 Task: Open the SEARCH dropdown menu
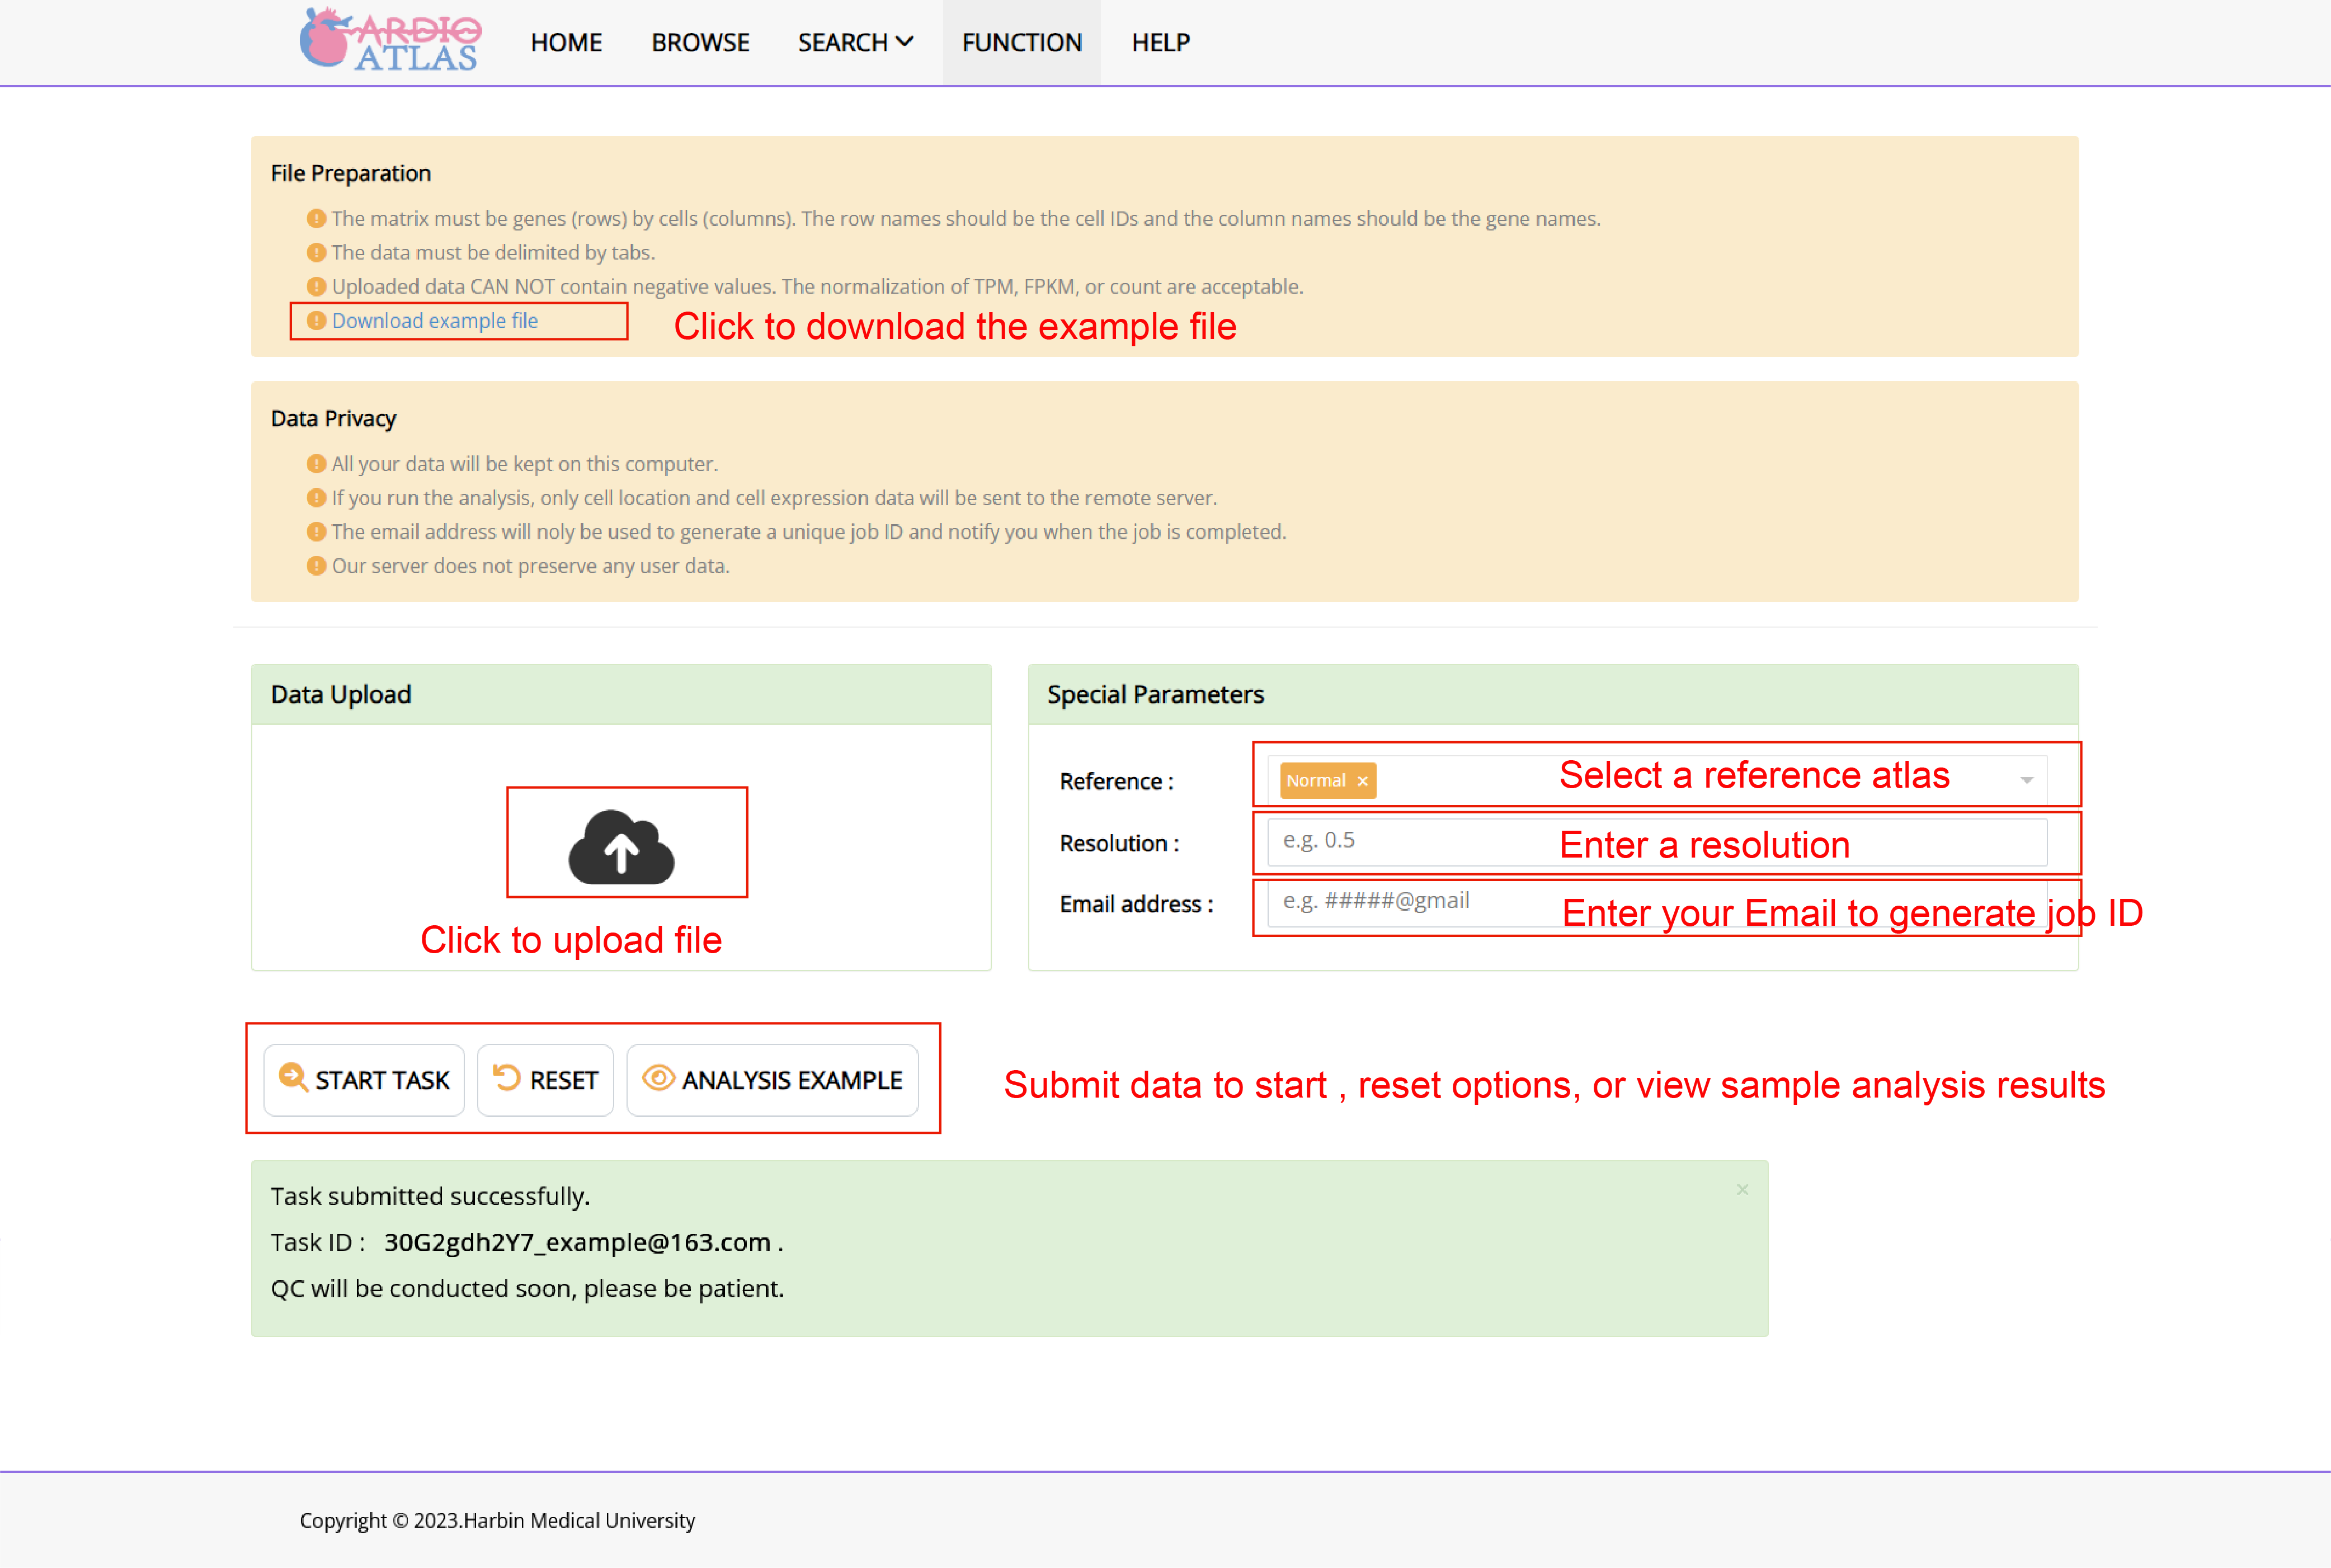coord(855,42)
